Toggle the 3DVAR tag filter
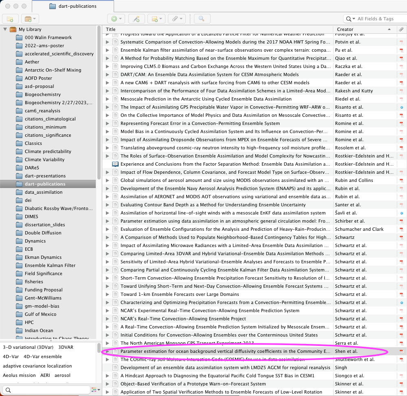 (66, 347)
